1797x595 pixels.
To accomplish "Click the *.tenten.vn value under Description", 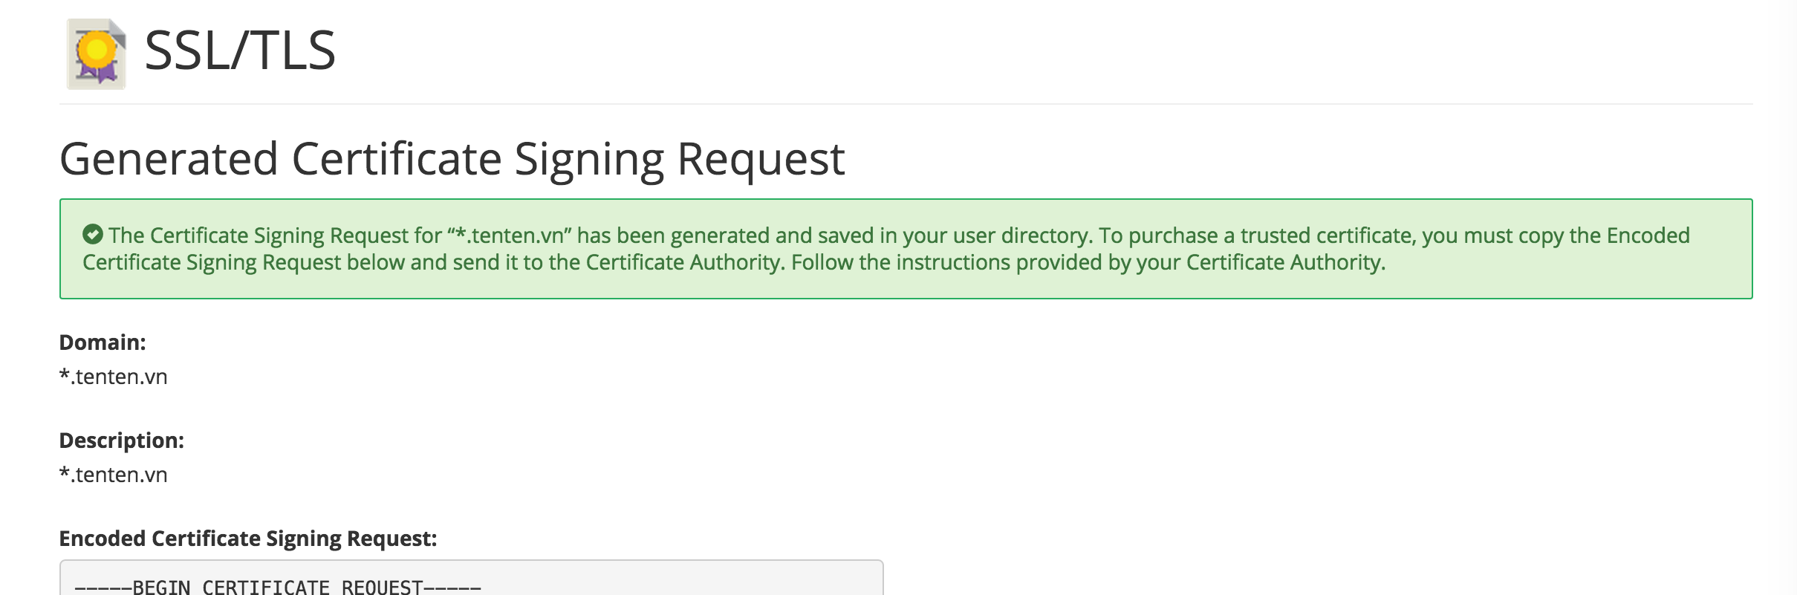I will 114,475.
